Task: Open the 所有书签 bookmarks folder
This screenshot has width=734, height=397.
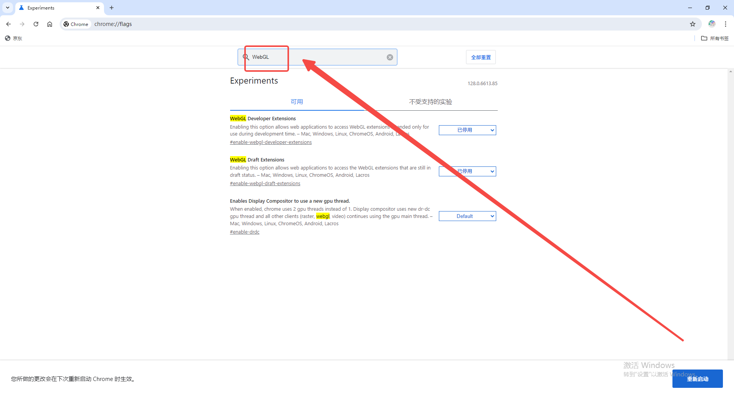Action: point(715,38)
